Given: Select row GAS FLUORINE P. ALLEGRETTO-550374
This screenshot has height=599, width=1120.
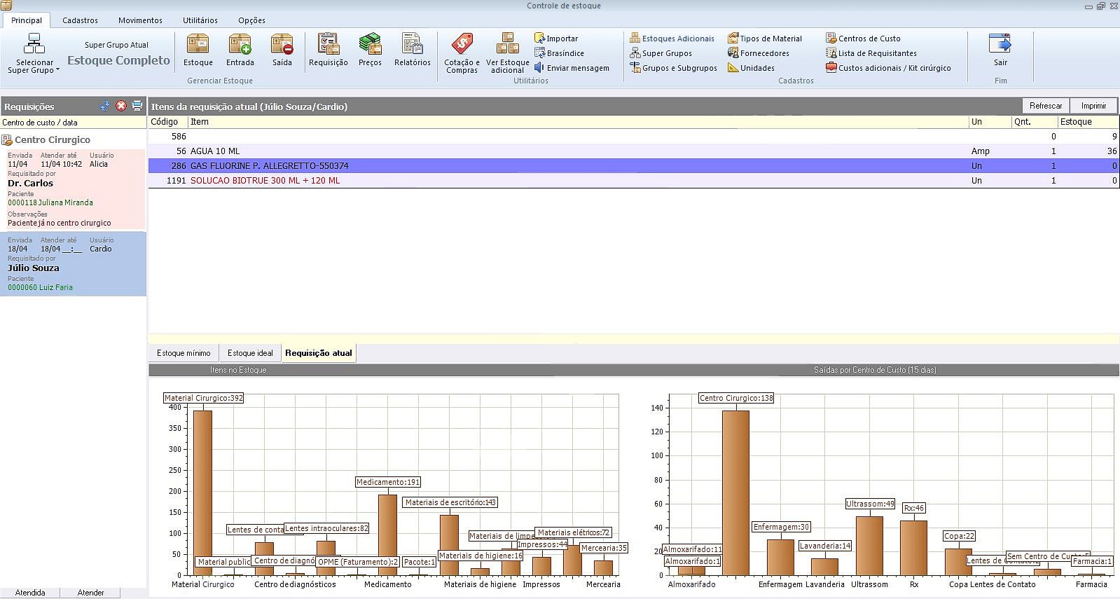Looking at the screenshot, I should tap(633, 166).
